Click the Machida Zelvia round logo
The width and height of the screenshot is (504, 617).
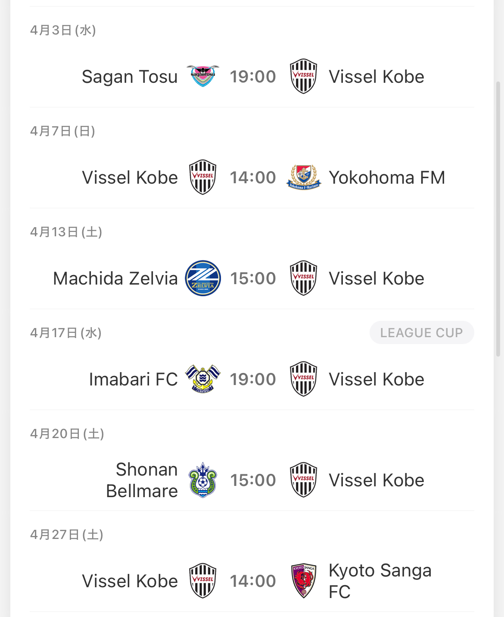click(203, 278)
